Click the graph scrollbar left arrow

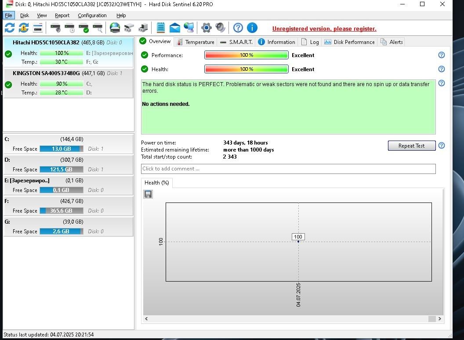(146, 318)
